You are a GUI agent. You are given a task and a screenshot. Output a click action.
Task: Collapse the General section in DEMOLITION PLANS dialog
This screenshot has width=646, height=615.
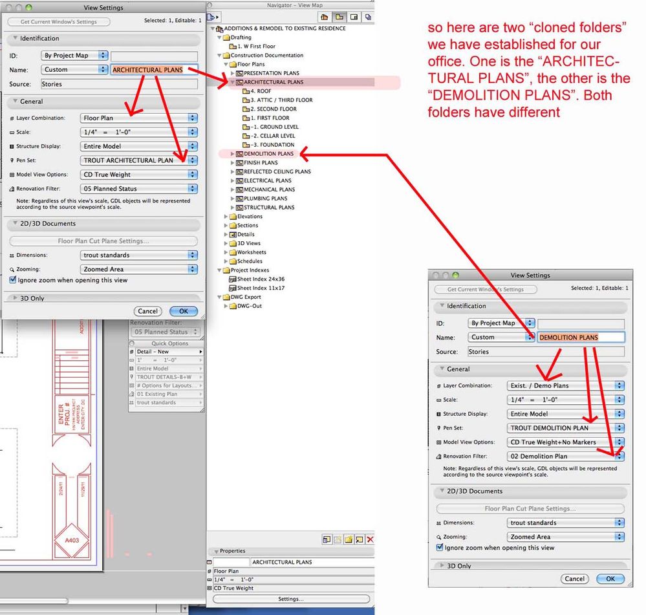[442, 369]
